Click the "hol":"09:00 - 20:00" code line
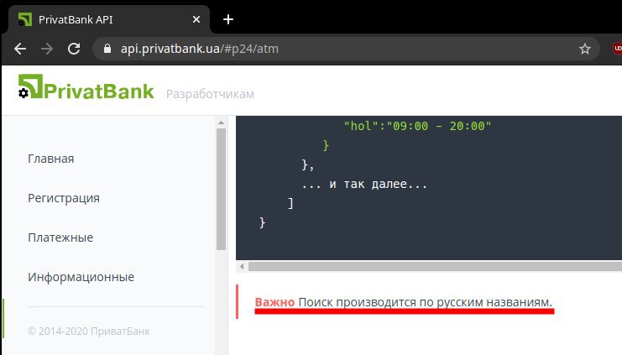Image resolution: width=622 pixels, height=355 pixels. click(417, 126)
